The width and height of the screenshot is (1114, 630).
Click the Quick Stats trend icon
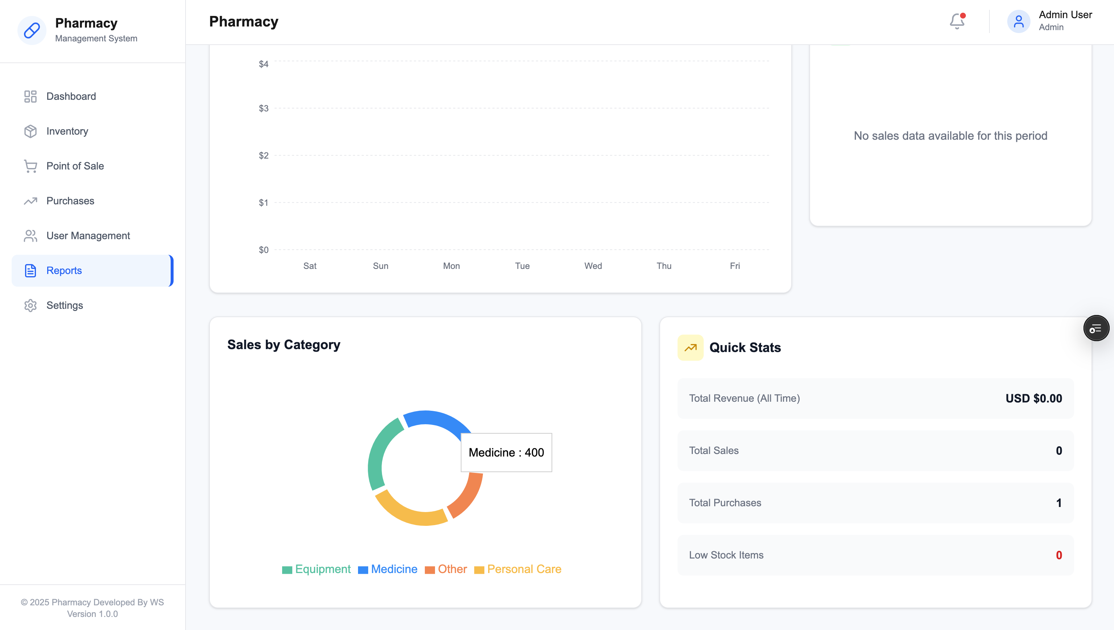point(690,347)
